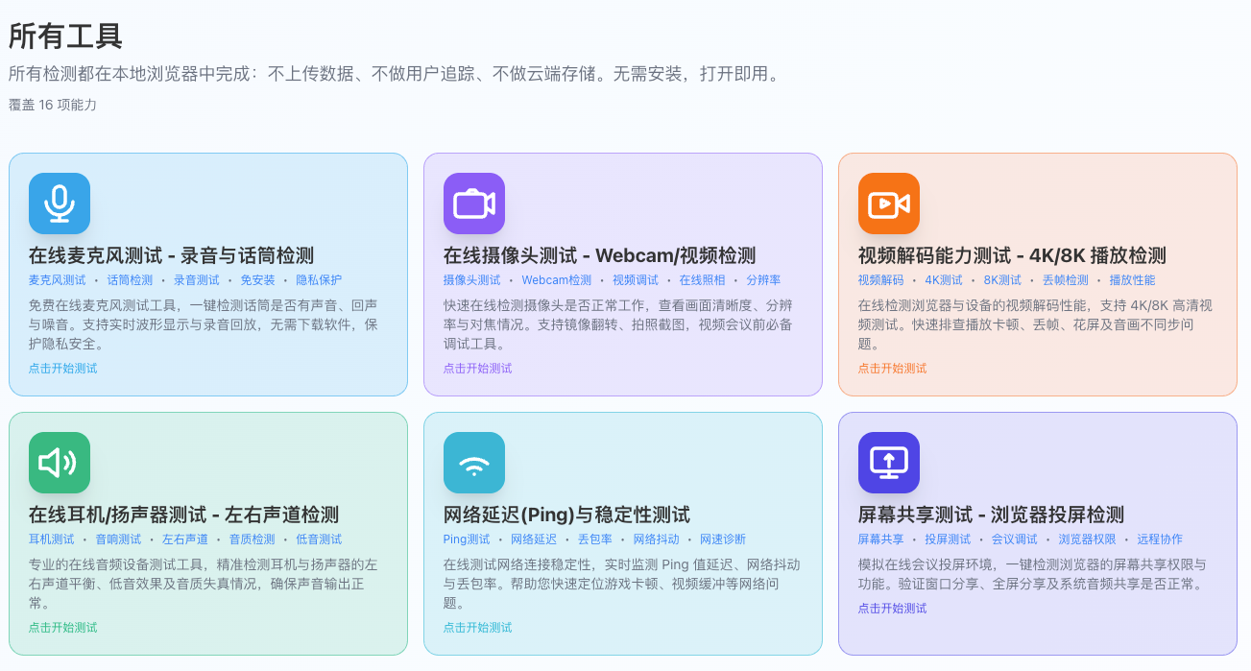
Task: Click the indigo screen sharing icon
Action: [889, 463]
